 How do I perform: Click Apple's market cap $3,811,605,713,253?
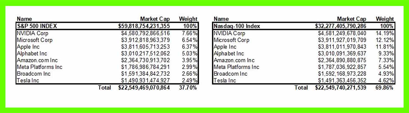145,47
